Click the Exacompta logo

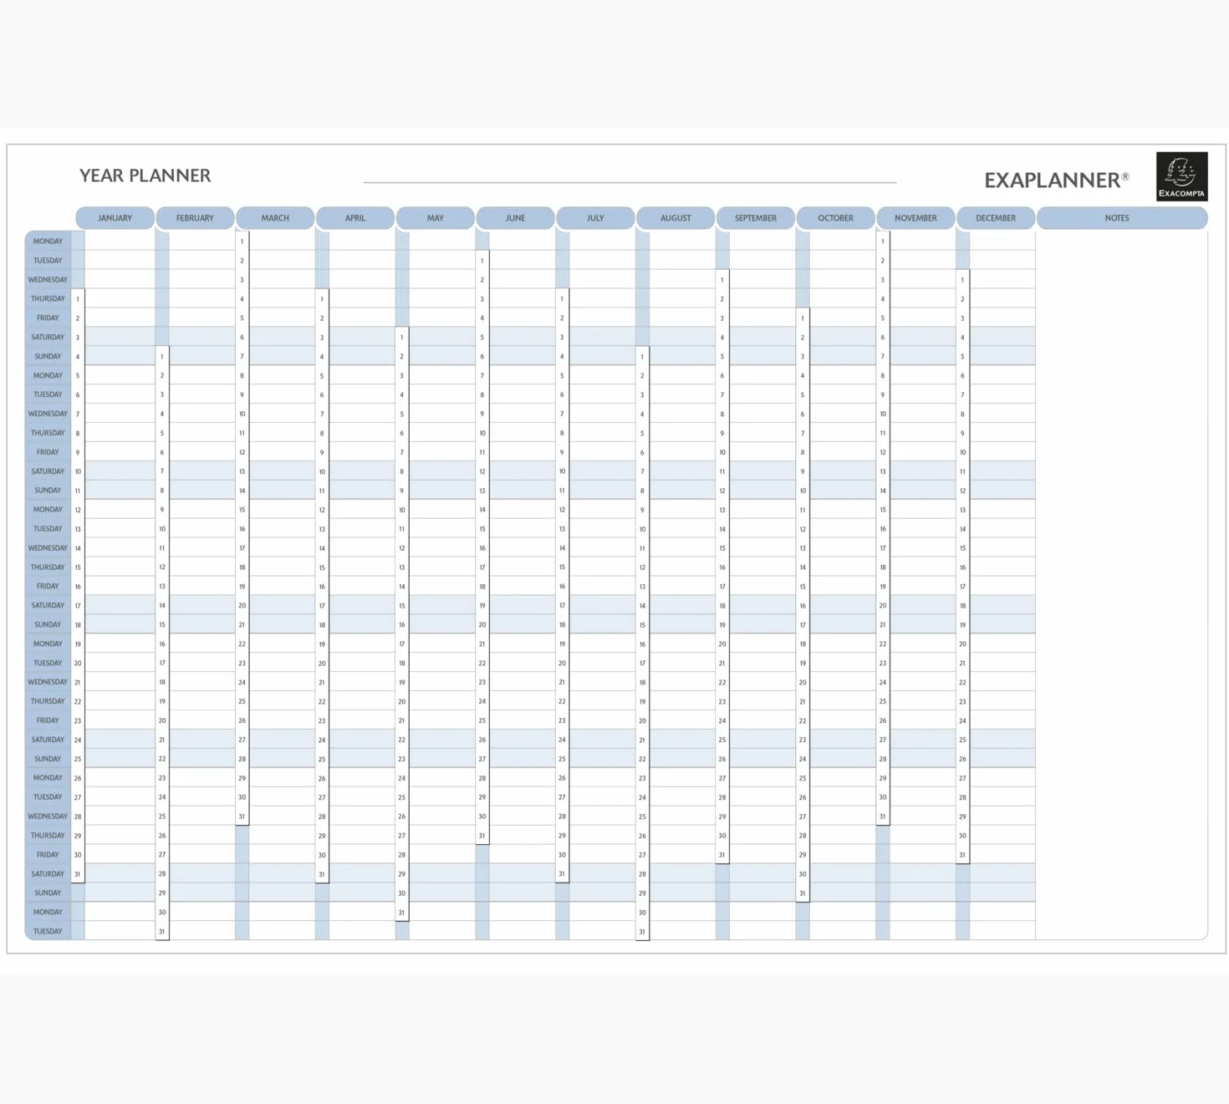point(1181,176)
